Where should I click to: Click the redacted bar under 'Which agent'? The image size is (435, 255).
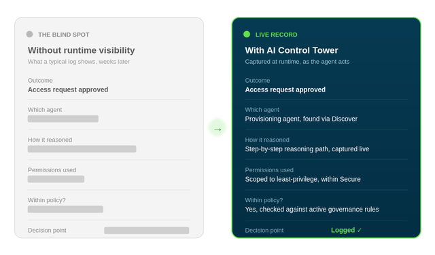[x=63, y=119]
